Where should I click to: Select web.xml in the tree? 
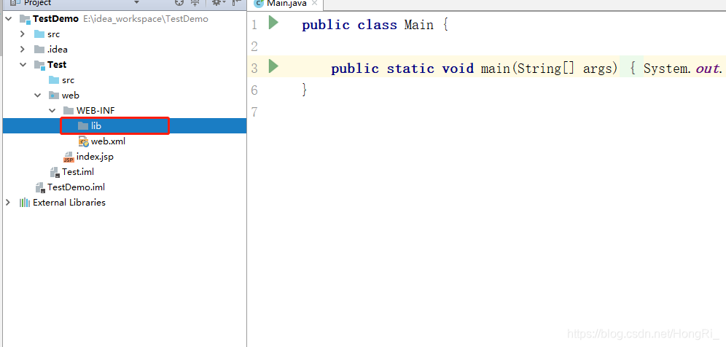point(108,141)
